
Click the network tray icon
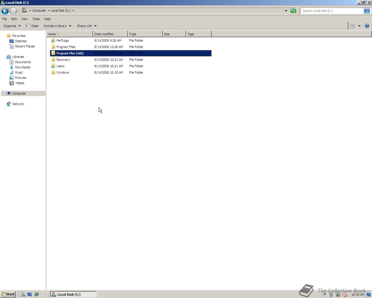coord(338,295)
